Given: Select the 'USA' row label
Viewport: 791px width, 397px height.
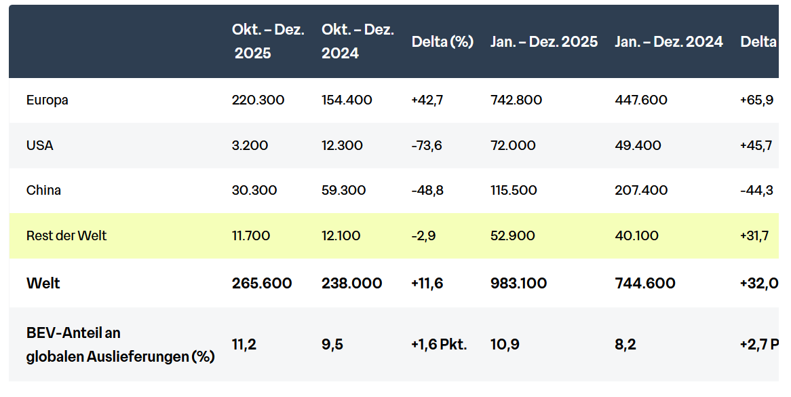Looking at the screenshot, I should [39, 145].
